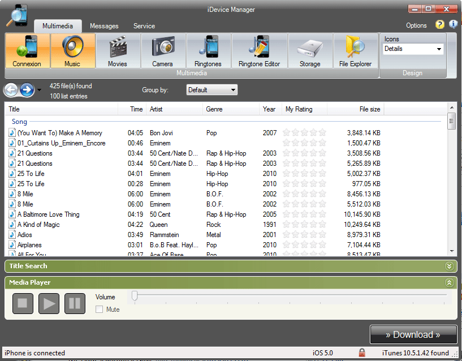Click "iTunes 10.5.1.42 found" status text

416,353
